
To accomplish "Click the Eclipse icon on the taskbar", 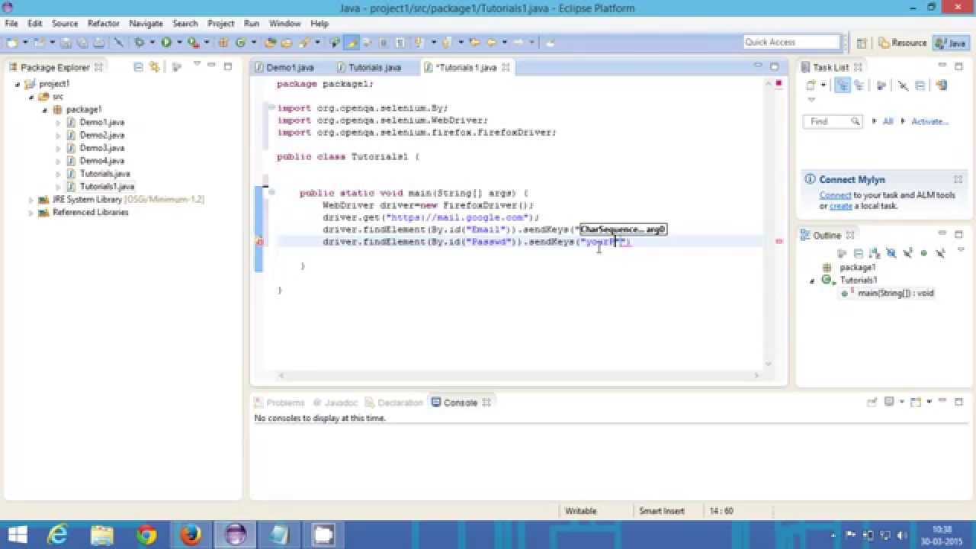I will click(235, 535).
